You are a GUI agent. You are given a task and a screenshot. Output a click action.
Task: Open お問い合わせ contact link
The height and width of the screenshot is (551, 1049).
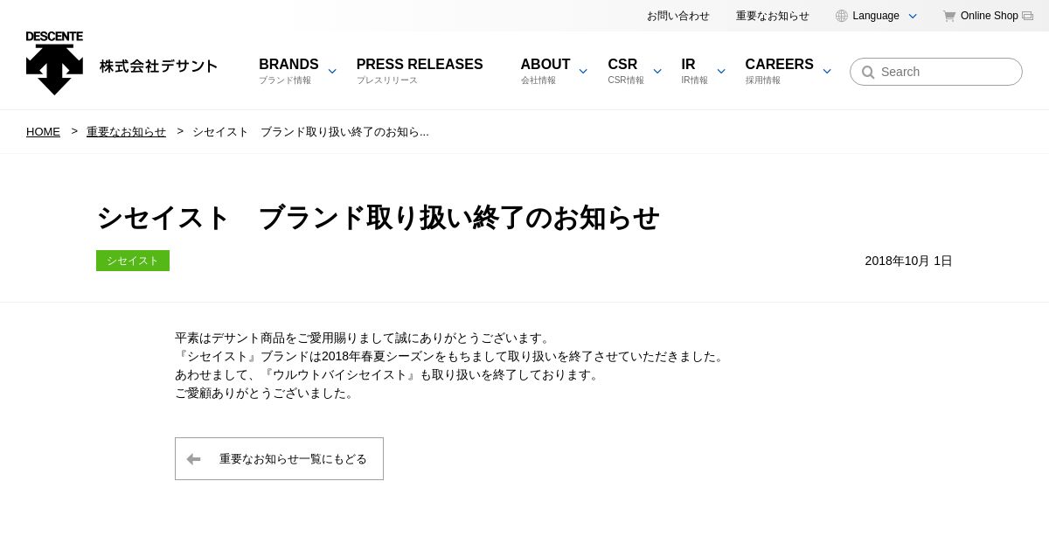678,16
